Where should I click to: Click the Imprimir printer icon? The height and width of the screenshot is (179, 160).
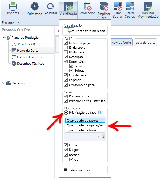pyautogui.click(x=13, y=6)
